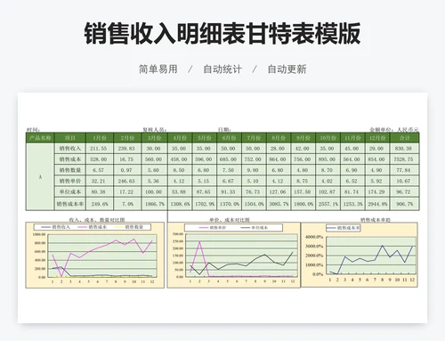This screenshot has width=445, height=341.
Task: Click the 复核人员 field label
Action: [155, 130]
